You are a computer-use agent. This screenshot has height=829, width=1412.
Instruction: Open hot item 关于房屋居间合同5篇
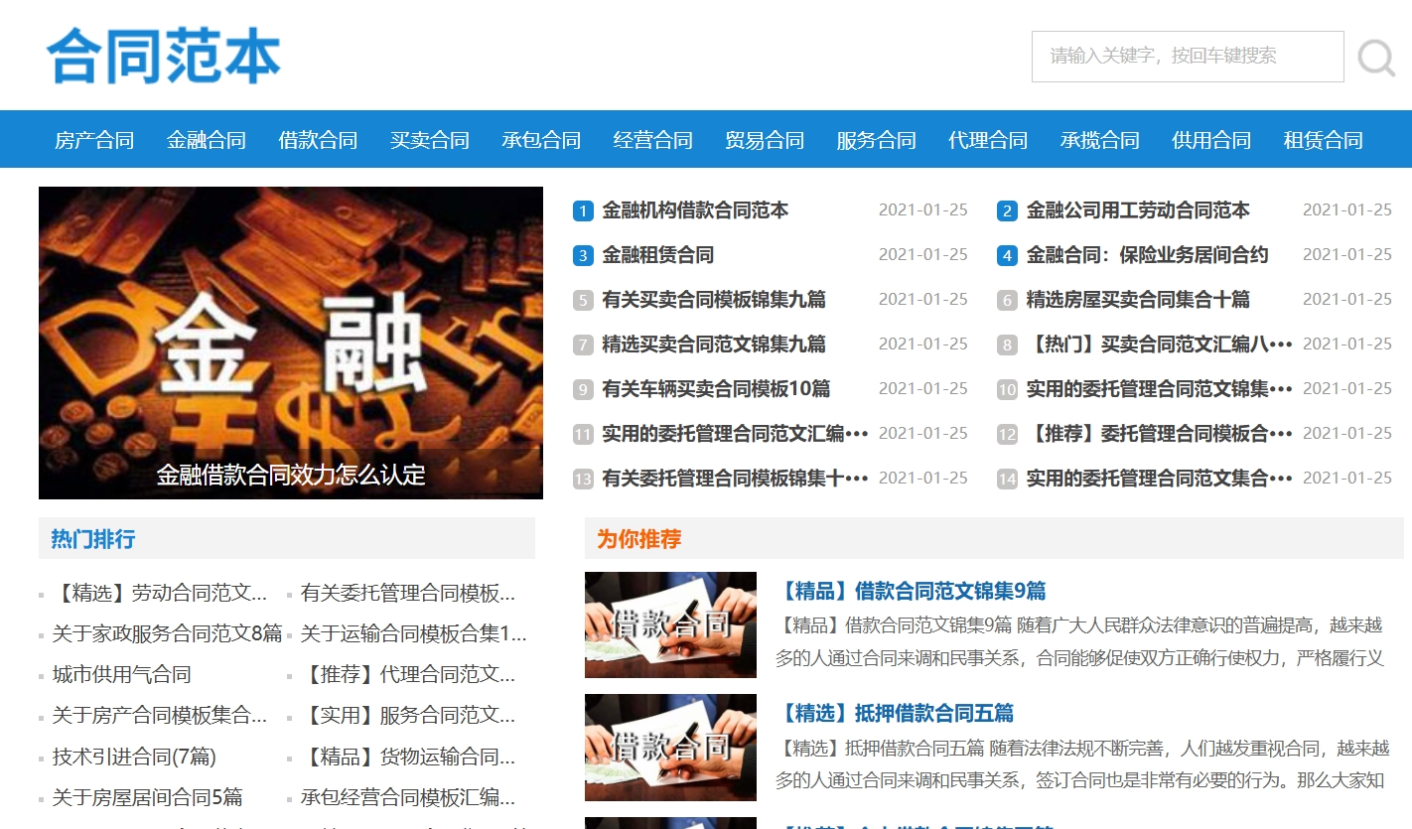[x=147, y=797]
